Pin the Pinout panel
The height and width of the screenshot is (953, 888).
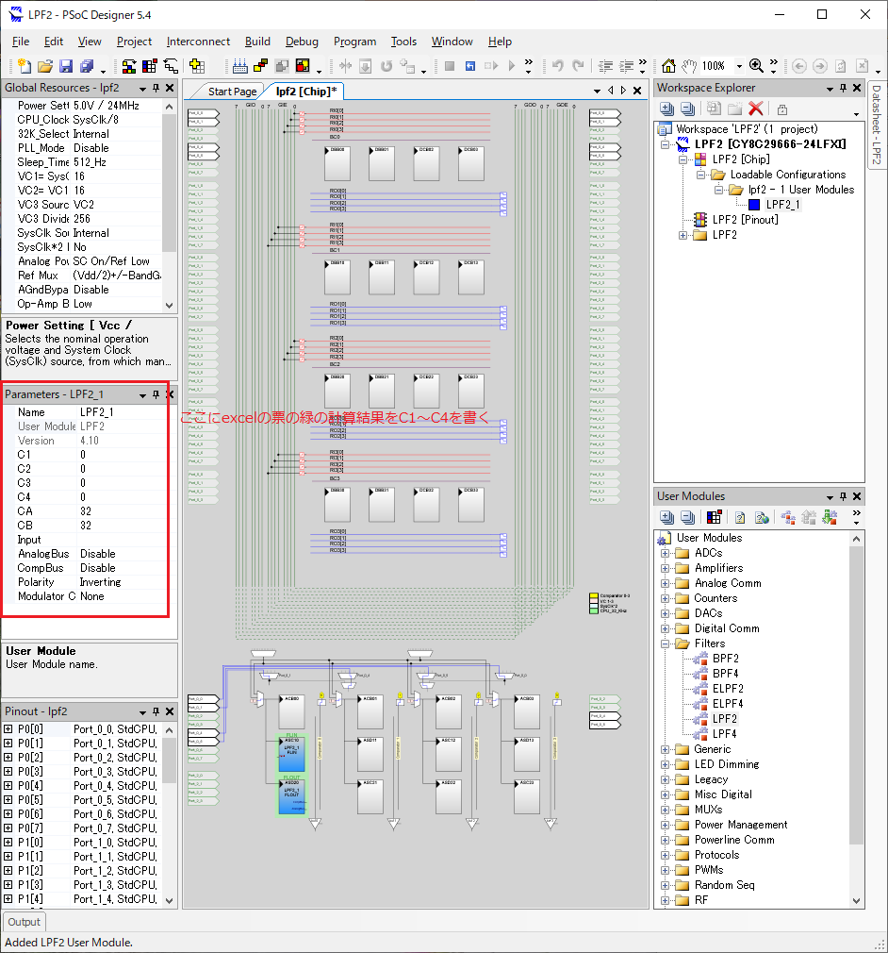156,711
